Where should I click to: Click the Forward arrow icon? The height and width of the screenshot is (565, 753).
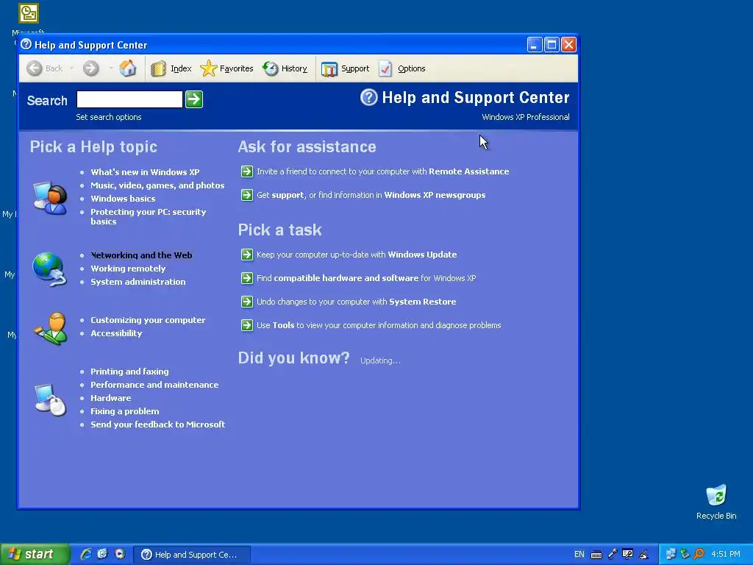[90, 68]
